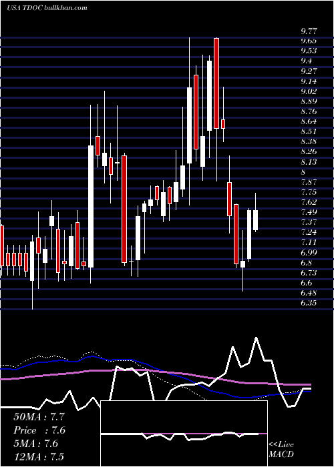This screenshot has width=334, height=467.
Task: Click the '<<Live MACD' label
Action: point(281,449)
